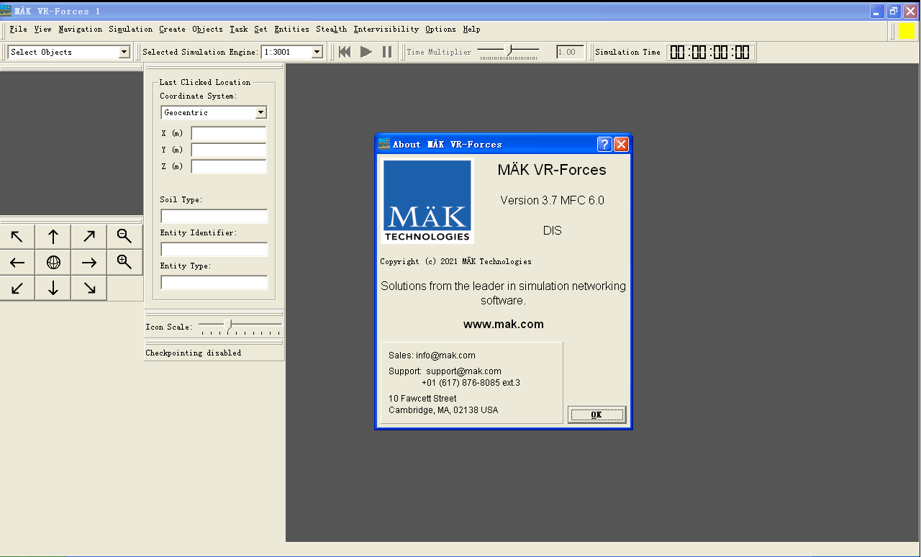921x557 pixels.
Task: Rewind the simulation to the start
Action: [345, 51]
